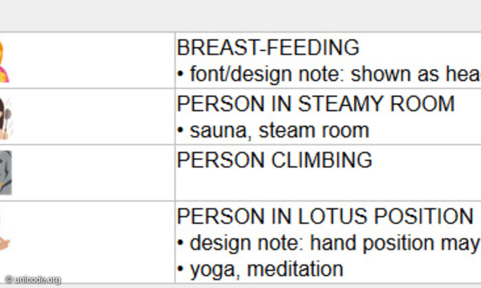Viewport: 481px width, 288px height.
Task: Click the design note about hand position
Action: (329, 243)
